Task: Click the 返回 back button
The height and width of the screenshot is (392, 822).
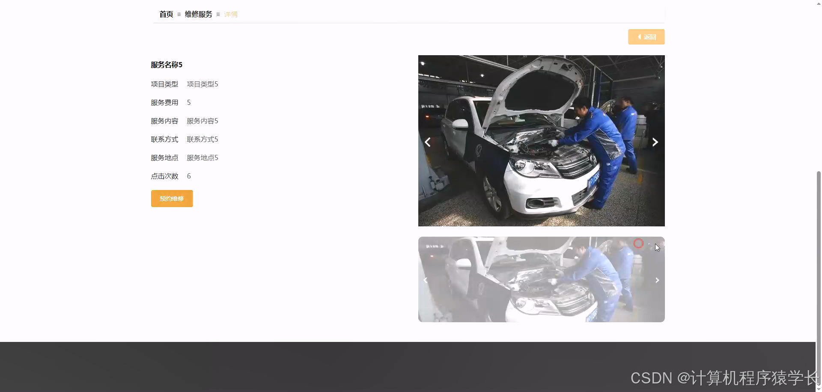Action: tap(646, 37)
